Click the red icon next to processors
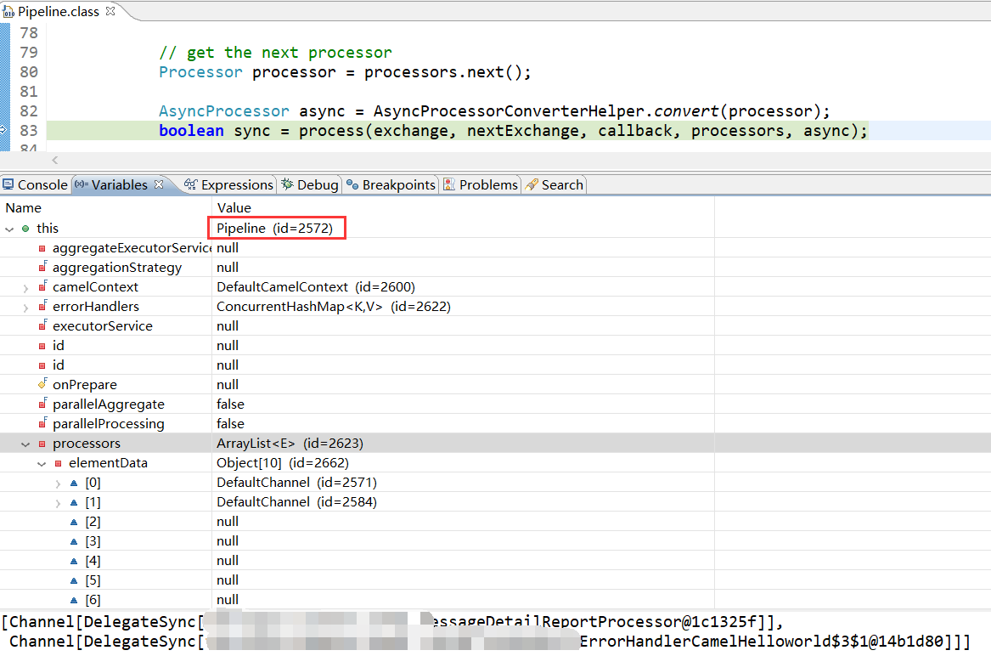This screenshot has width=991, height=656. (x=42, y=444)
